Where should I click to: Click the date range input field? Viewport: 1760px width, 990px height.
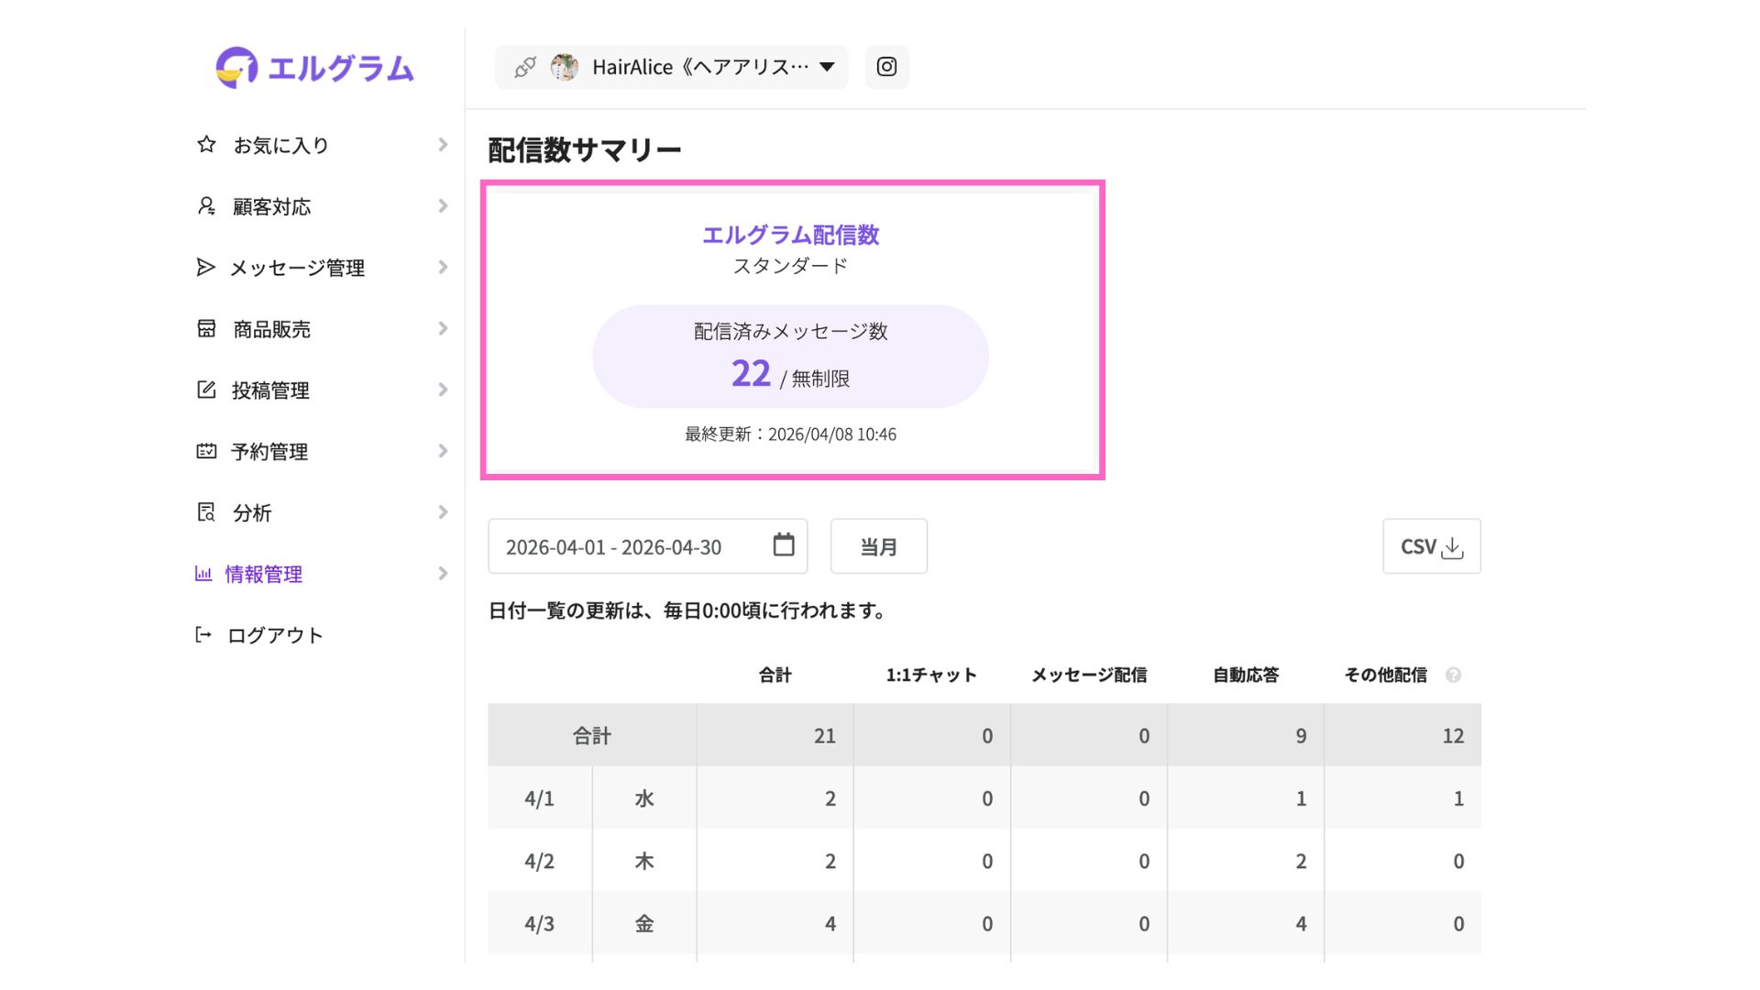(x=614, y=547)
